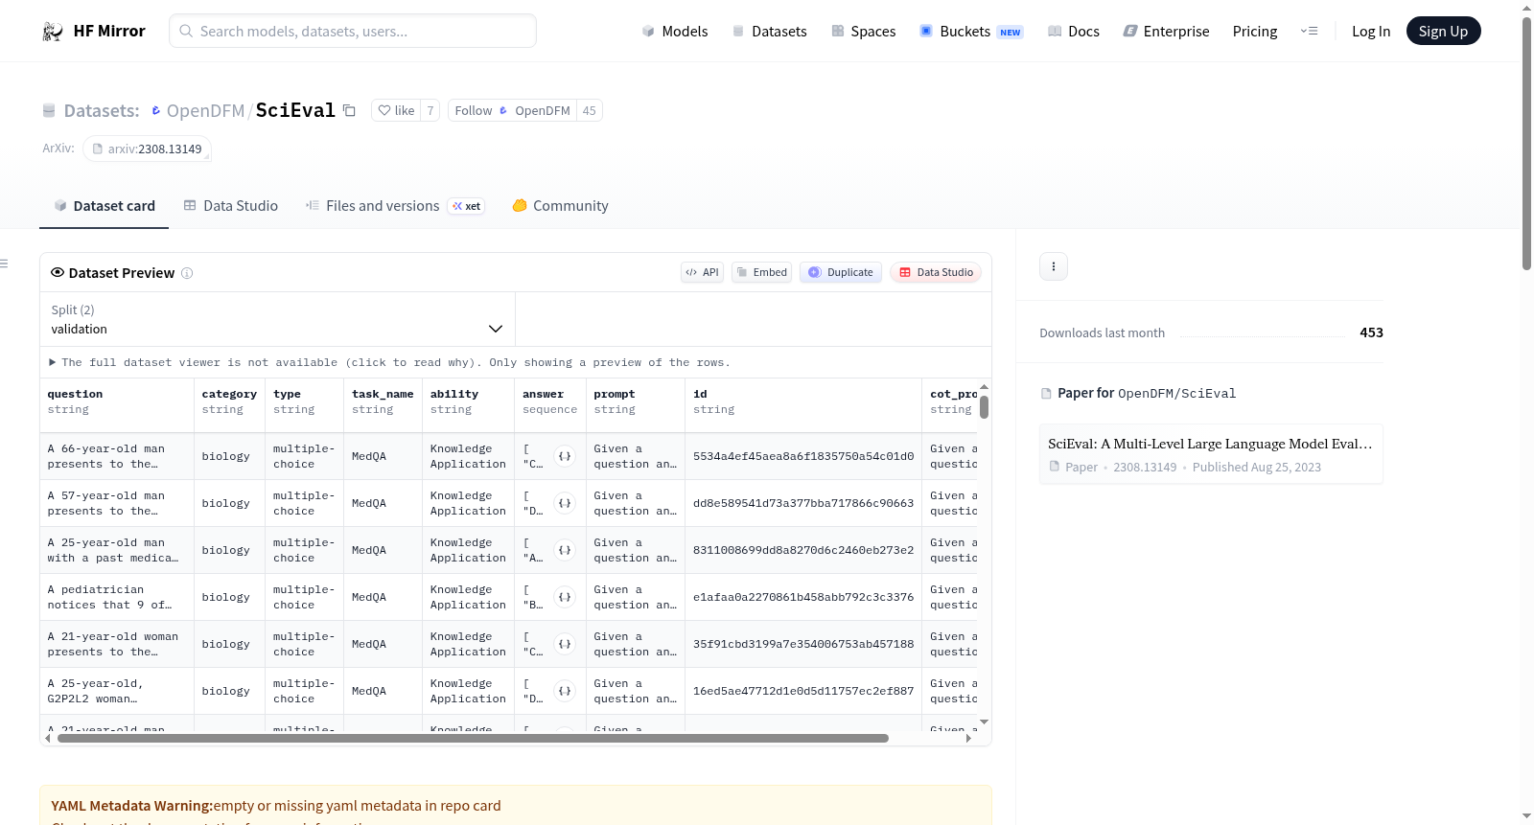Expand answer JSON for the G2P2L2 woman row
1534x825 pixels.
565,691
